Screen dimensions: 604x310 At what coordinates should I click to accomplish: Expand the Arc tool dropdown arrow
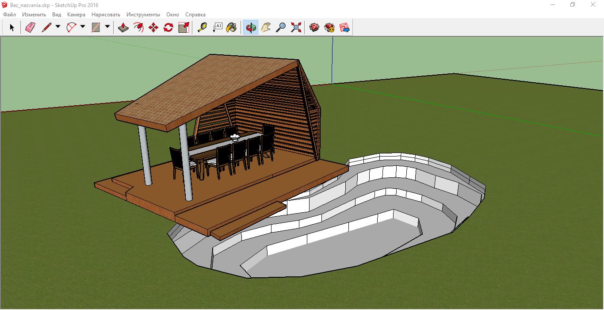pyautogui.click(x=83, y=27)
